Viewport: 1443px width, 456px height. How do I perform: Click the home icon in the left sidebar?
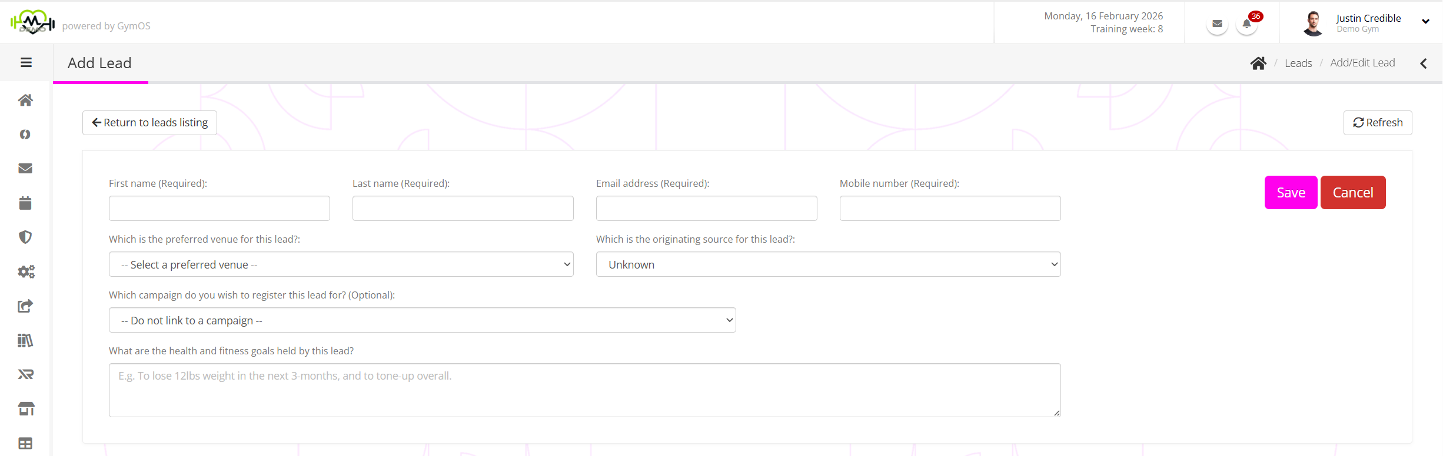(x=25, y=100)
